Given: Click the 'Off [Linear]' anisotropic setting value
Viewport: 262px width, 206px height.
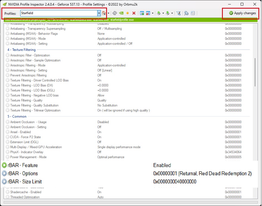Looking at the screenshot, I should pyautogui.click(x=104, y=70).
